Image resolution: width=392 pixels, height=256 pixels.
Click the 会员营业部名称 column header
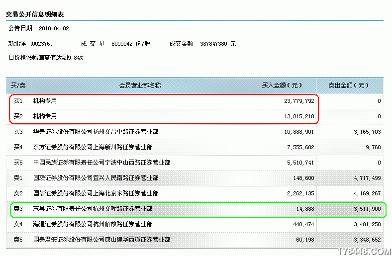click(140, 85)
